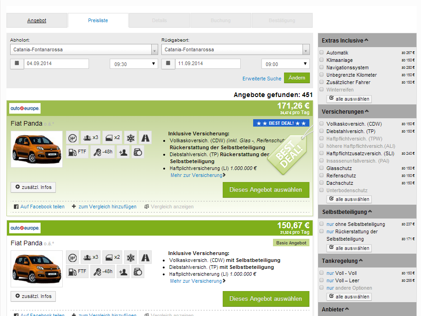This screenshot has height=316, width=421.
Task: Open the Bestätigung tab
Action: (282, 20)
